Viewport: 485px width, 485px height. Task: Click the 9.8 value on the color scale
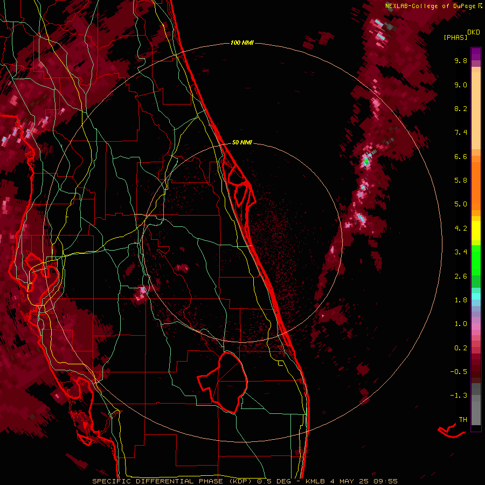point(461,60)
